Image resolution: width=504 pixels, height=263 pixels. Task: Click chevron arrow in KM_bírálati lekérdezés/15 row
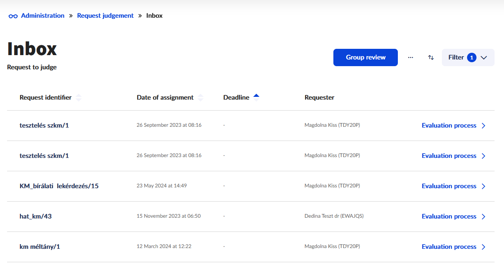(484, 186)
